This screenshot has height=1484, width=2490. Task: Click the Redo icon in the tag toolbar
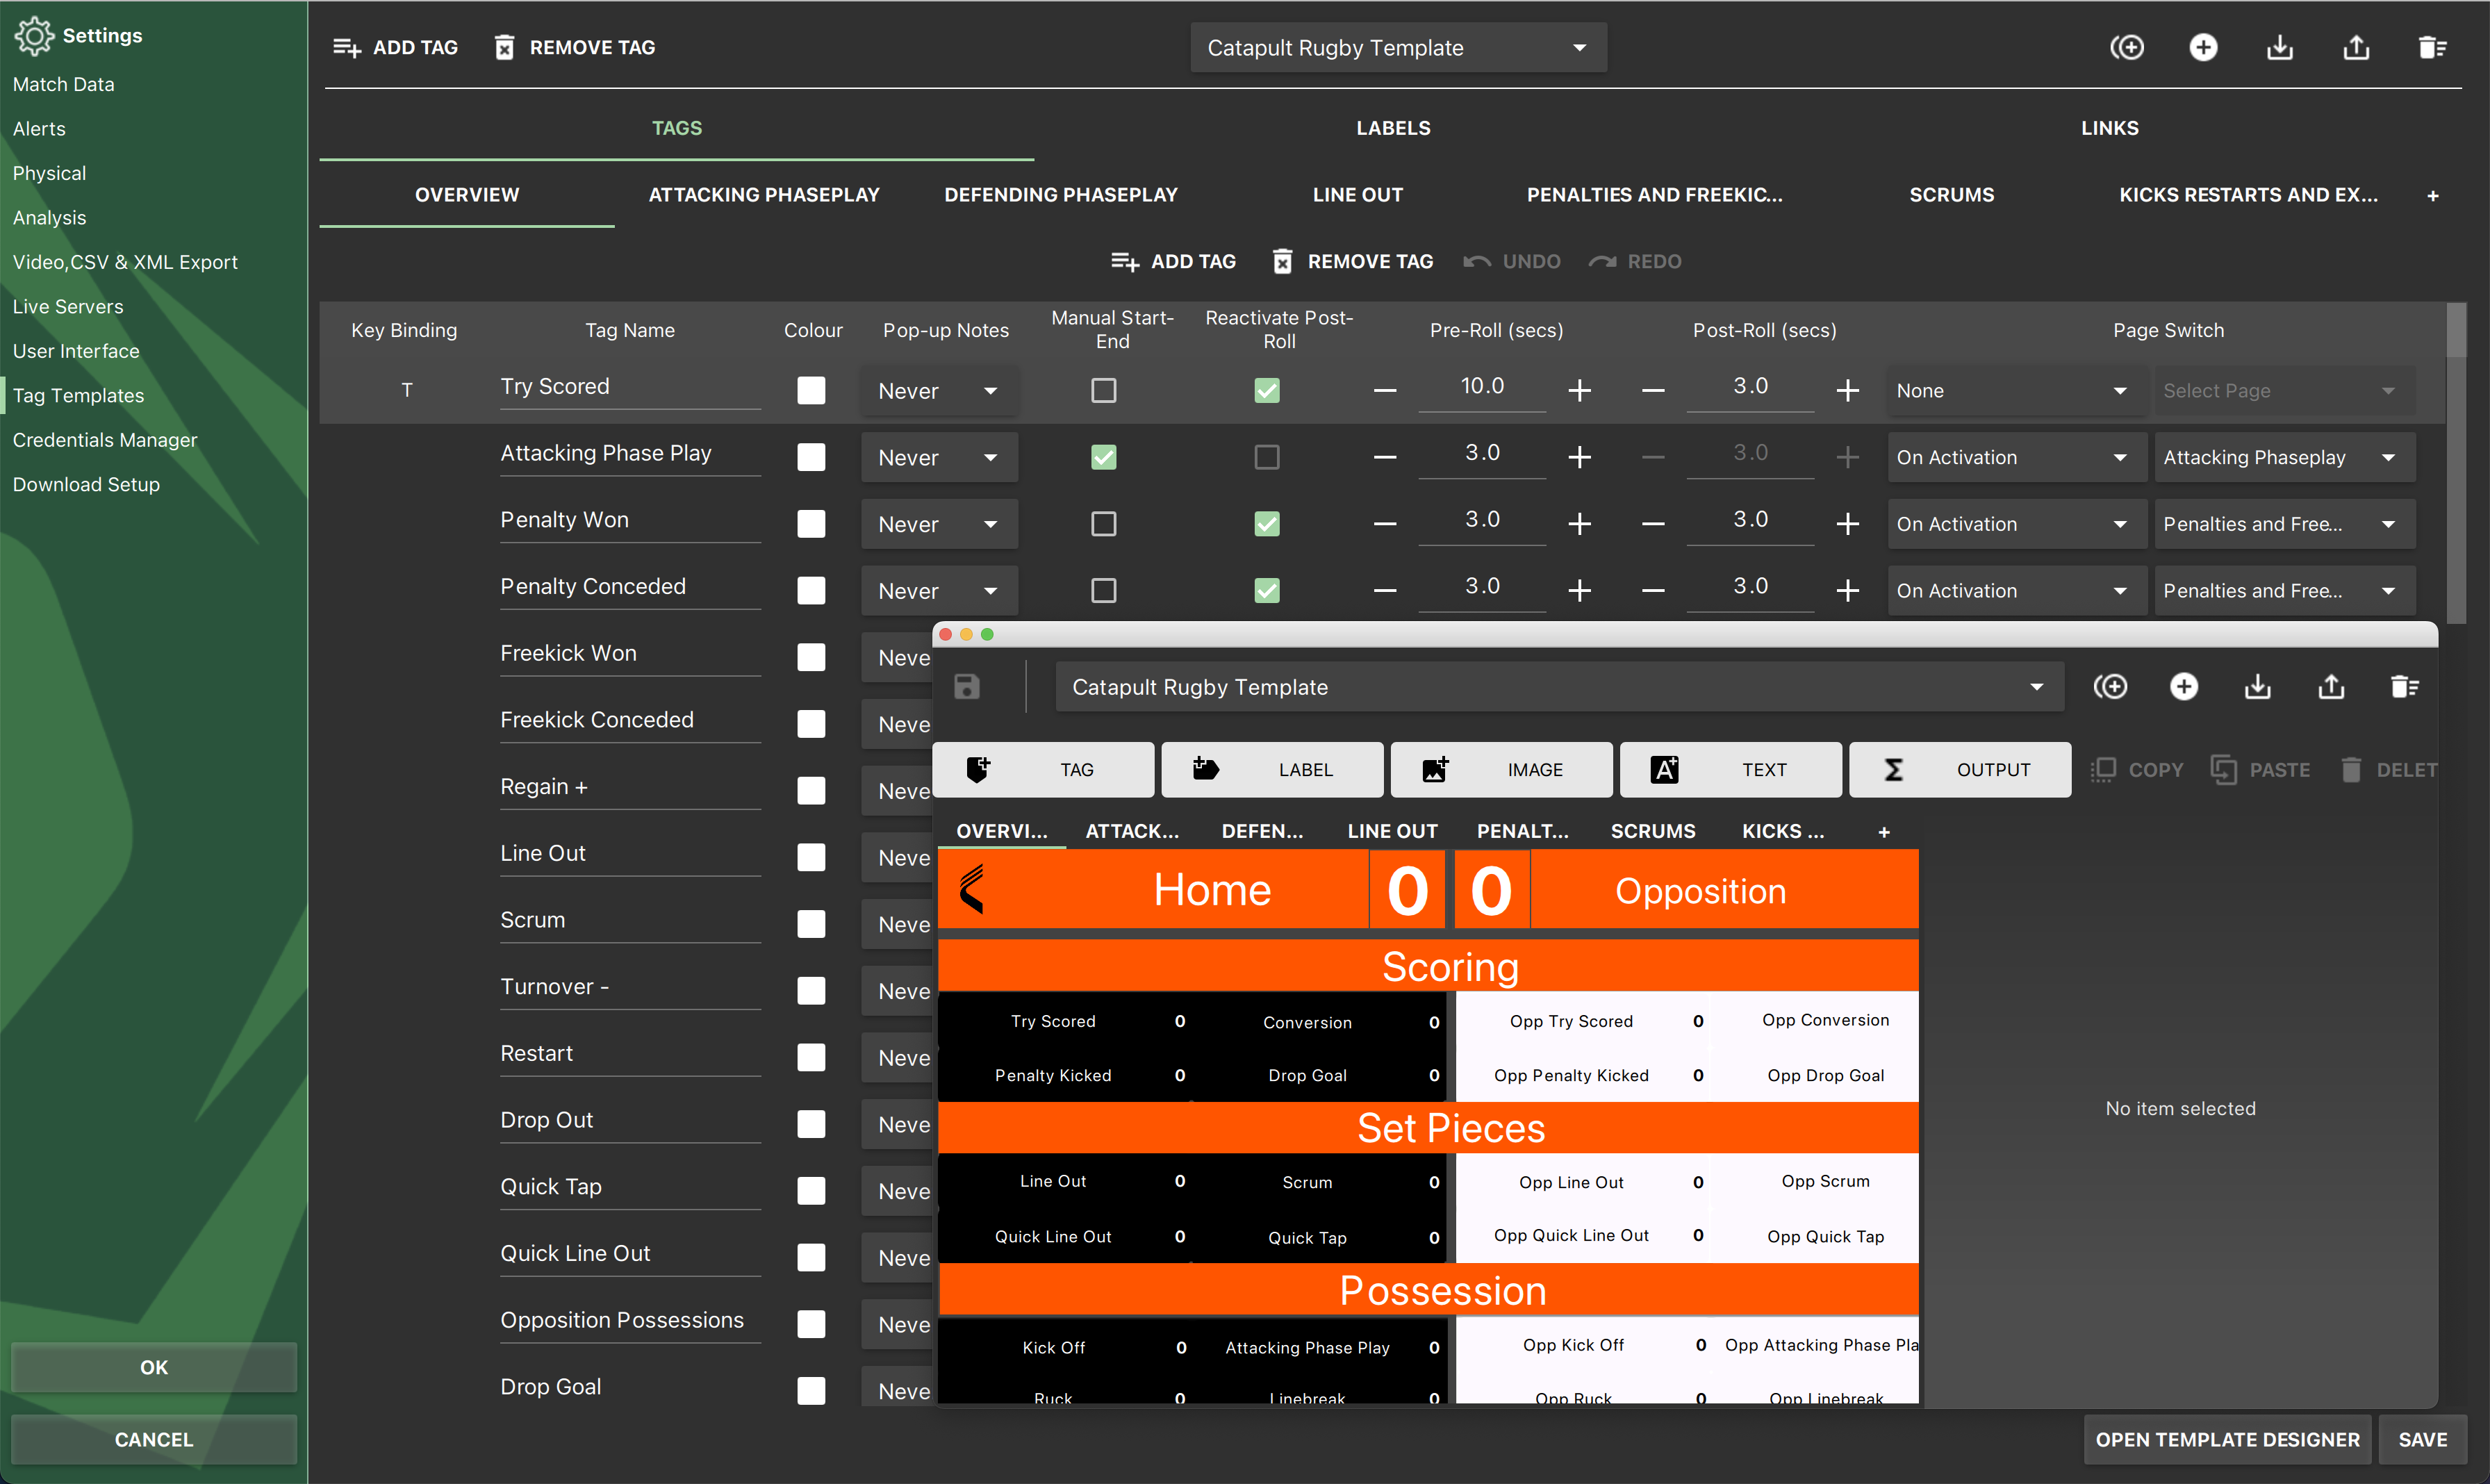click(x=1602, y=261)
